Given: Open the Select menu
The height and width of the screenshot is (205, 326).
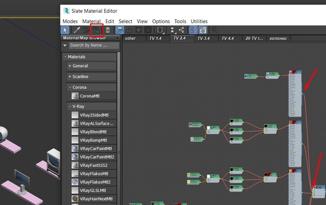Looking at the screenshot, I should (x=125, y=22).
